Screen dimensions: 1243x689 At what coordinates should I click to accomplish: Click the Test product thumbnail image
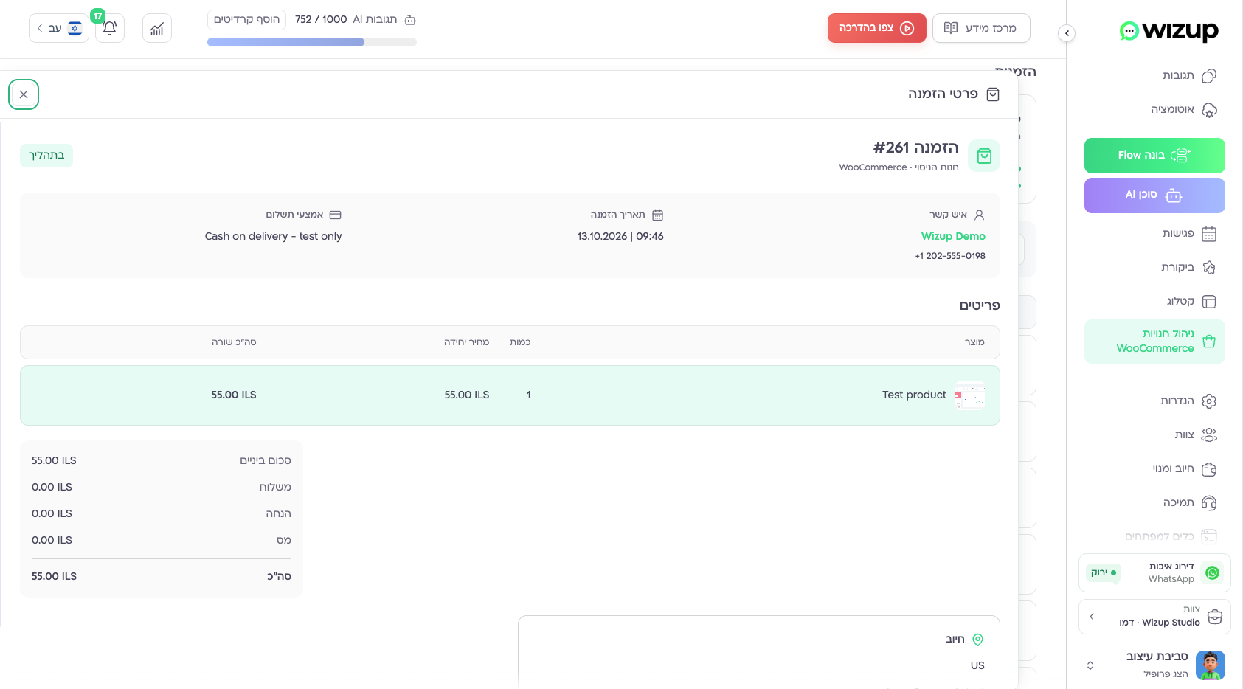[970, 395]
